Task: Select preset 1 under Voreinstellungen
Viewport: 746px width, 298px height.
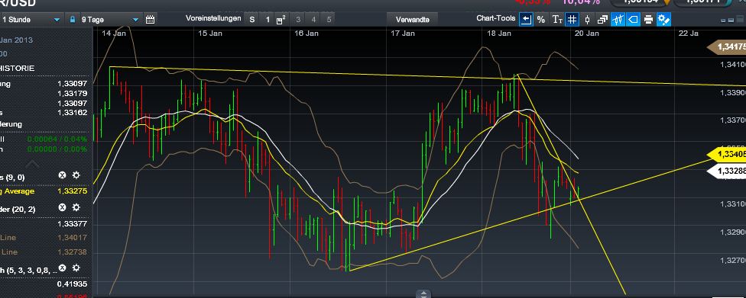Action: [x=268, y=20]
